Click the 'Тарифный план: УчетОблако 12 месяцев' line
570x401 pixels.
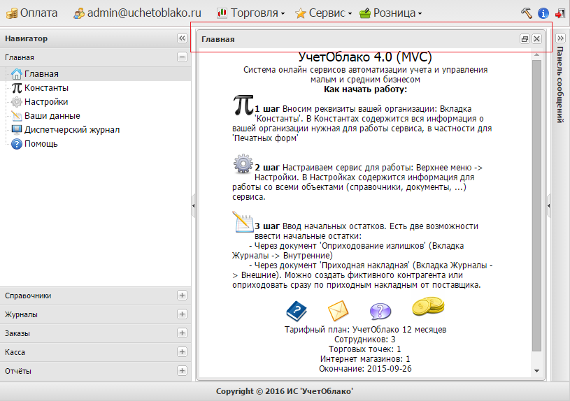point(365,330)
